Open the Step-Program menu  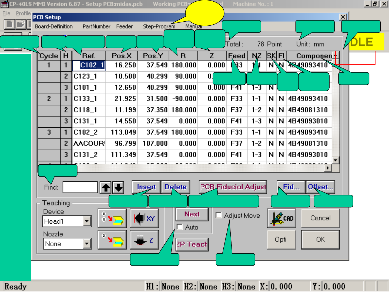tap(159, 26)
